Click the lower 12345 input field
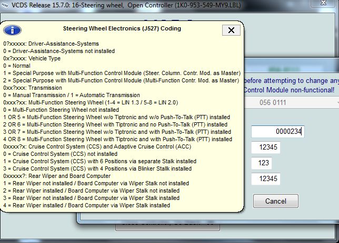 266,179
